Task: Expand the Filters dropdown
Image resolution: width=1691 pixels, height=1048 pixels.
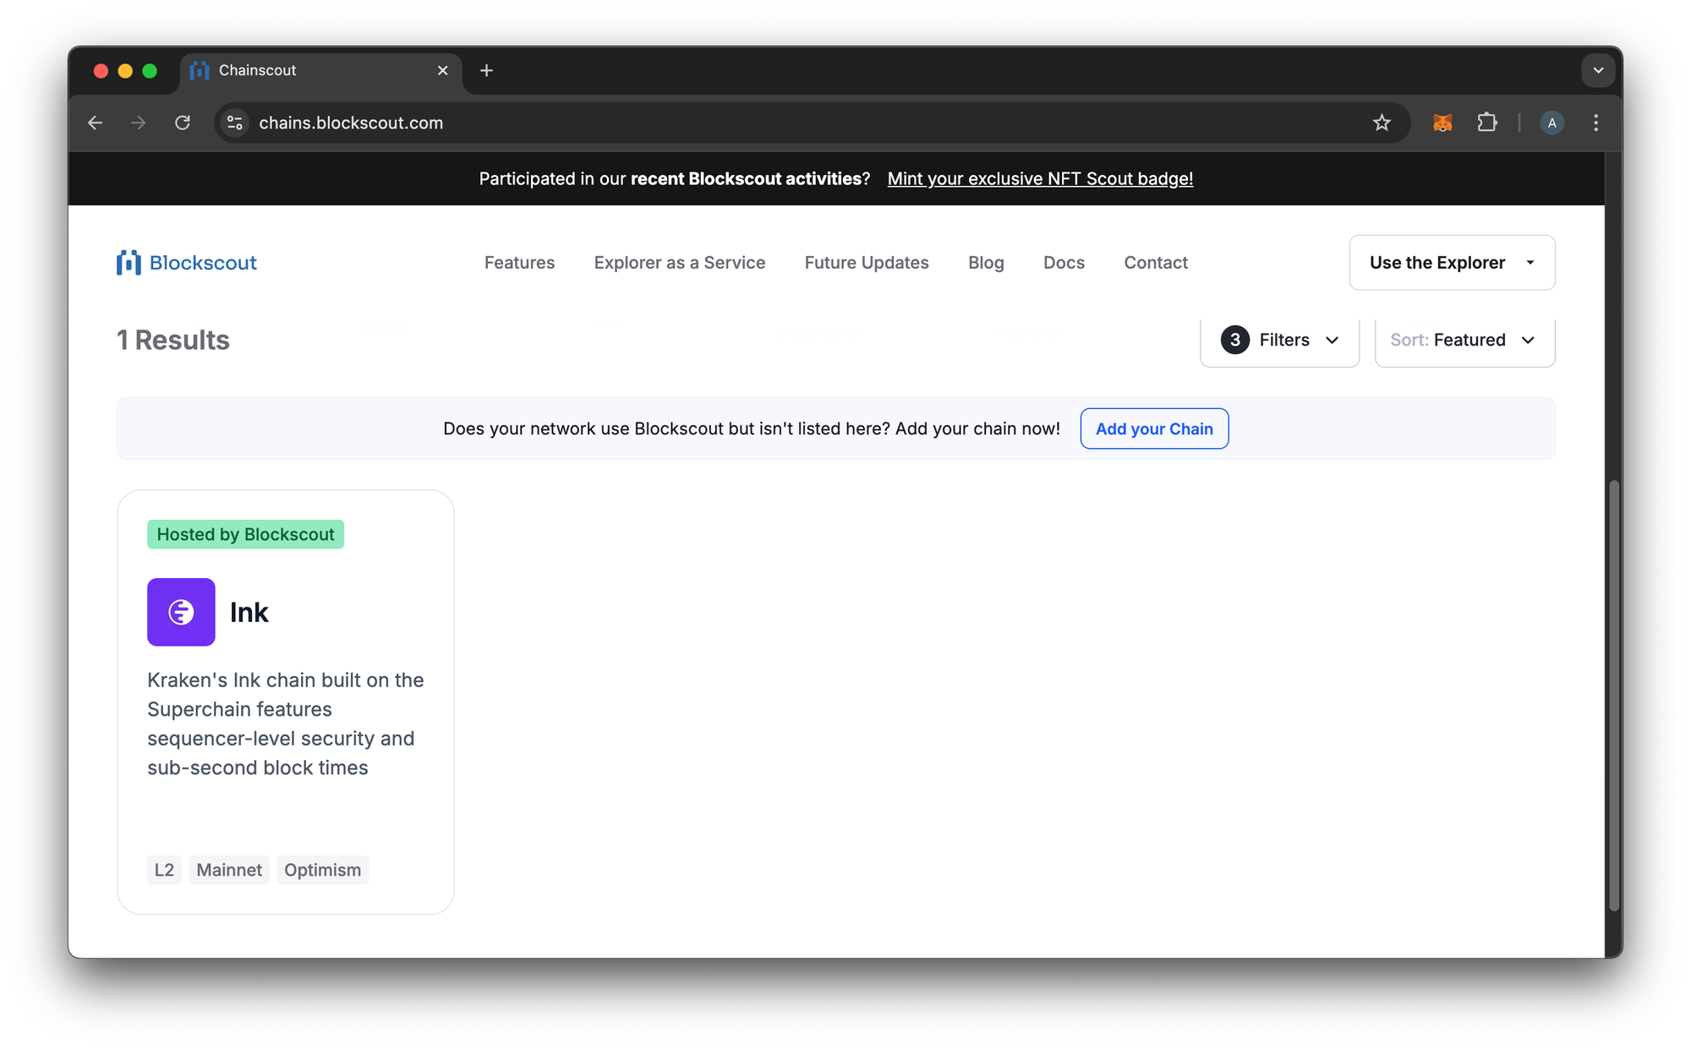Action: click(1279, 340)
